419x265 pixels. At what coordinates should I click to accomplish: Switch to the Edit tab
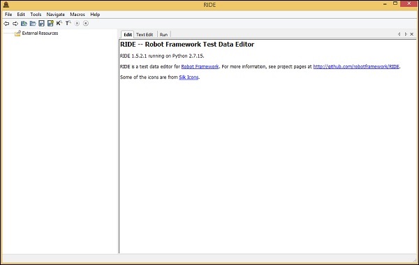[128, 34]
